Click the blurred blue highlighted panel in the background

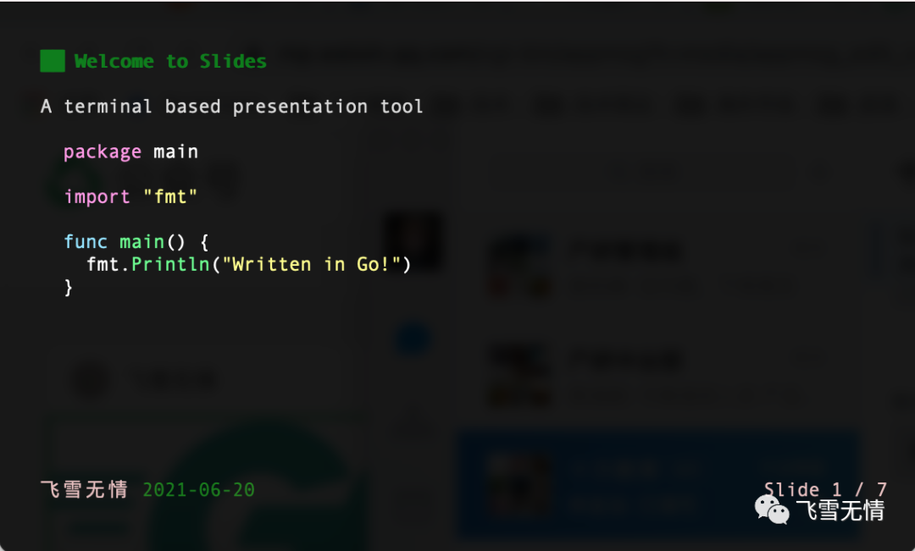pos(659,484)
